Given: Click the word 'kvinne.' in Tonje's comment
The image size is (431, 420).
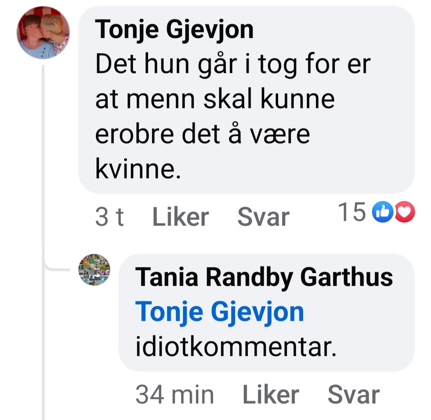Looking at the screenshot, I should [135, 169].
